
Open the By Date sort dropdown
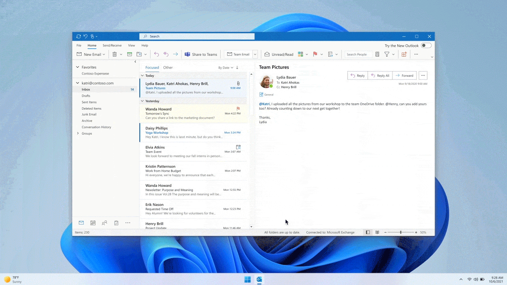[226, 67]
